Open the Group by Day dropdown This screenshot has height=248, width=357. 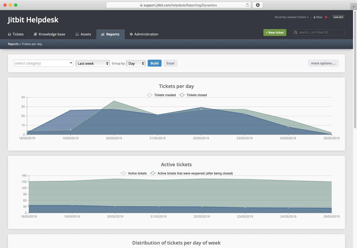[136, 63]
